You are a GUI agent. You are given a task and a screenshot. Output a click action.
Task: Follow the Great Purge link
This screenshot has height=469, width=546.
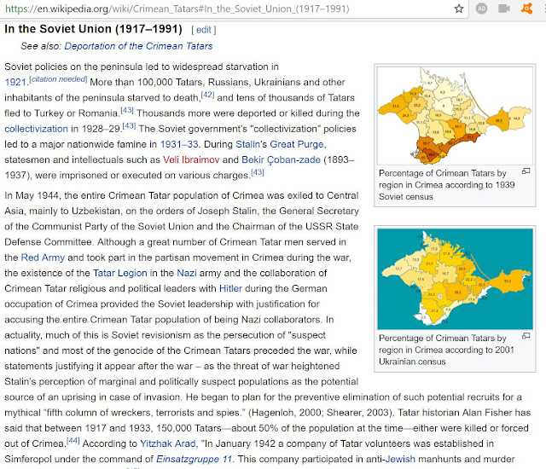(x=297, y=144)
